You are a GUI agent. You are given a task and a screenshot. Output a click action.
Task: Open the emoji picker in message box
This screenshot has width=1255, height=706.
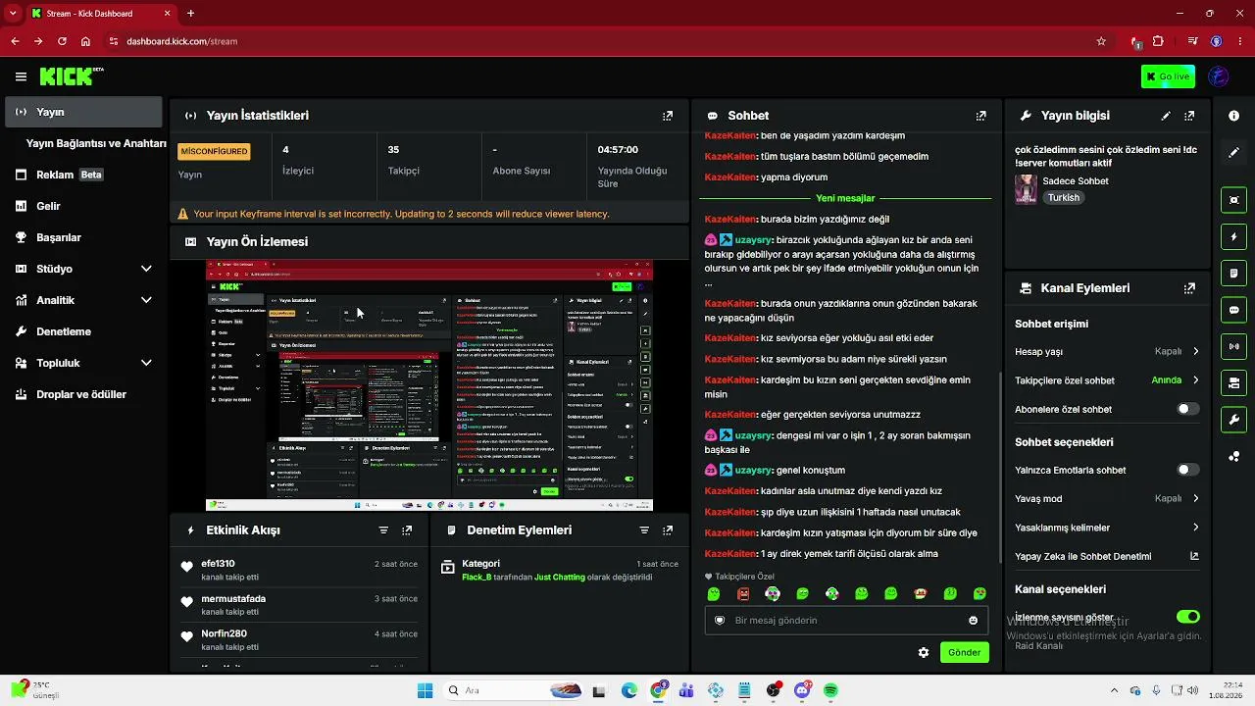973,620
